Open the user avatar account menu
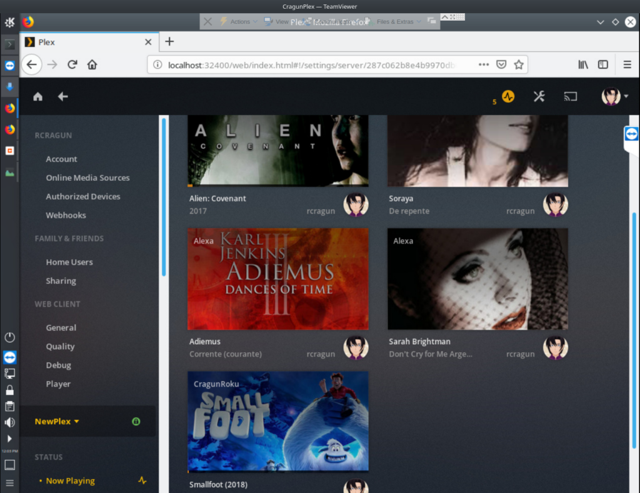This screenshot has width=640, height=493. pyautogui.click(x=615, y=97)
